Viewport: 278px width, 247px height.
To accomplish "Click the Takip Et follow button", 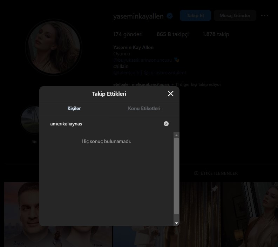I will click(x=195, y=16).
